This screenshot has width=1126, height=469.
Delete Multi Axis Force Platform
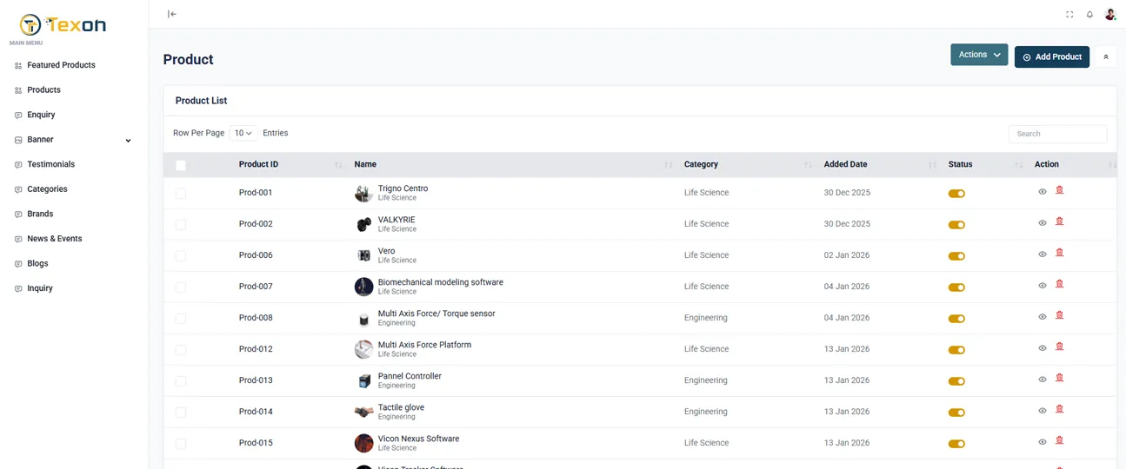[1059, 347]
